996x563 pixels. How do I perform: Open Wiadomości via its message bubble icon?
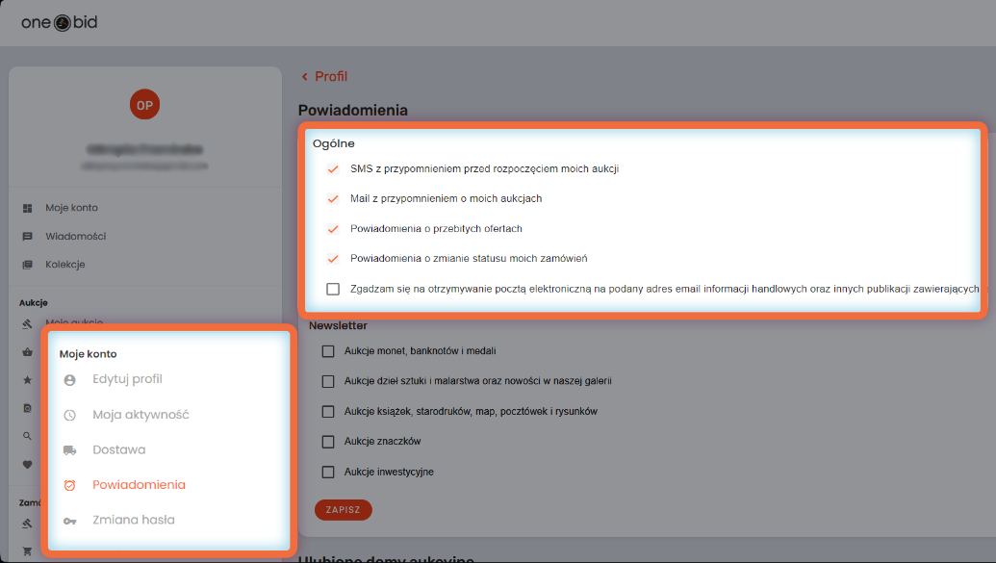pyautogui.click(x=27, y=237)
